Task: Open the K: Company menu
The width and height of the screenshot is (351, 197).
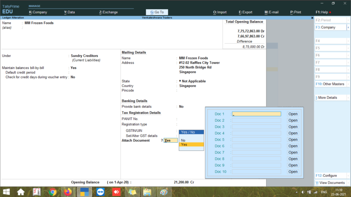Action: click(x=38, y=12)
